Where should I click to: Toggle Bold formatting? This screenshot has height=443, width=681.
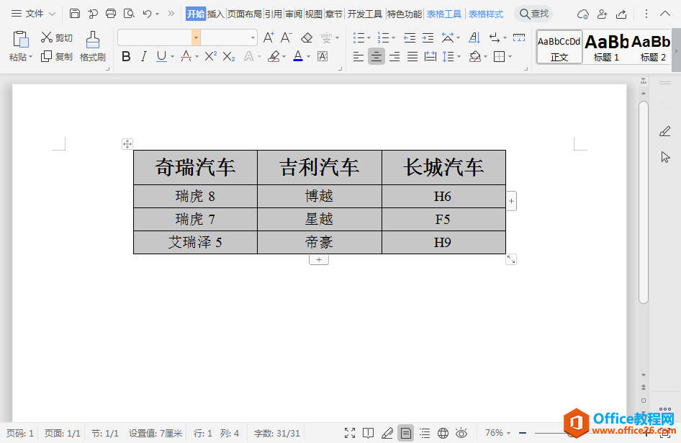tap(126, 56)
